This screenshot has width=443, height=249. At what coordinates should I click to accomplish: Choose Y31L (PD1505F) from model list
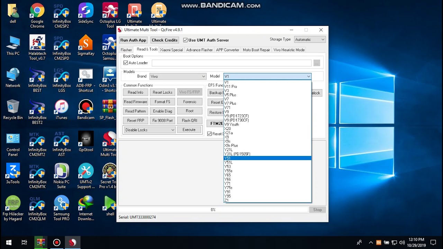[267, 154]
